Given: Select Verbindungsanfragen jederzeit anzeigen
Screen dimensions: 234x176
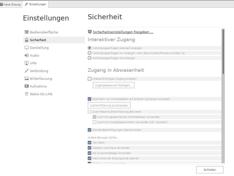Looking at the screenshot, I should (89, 48).
